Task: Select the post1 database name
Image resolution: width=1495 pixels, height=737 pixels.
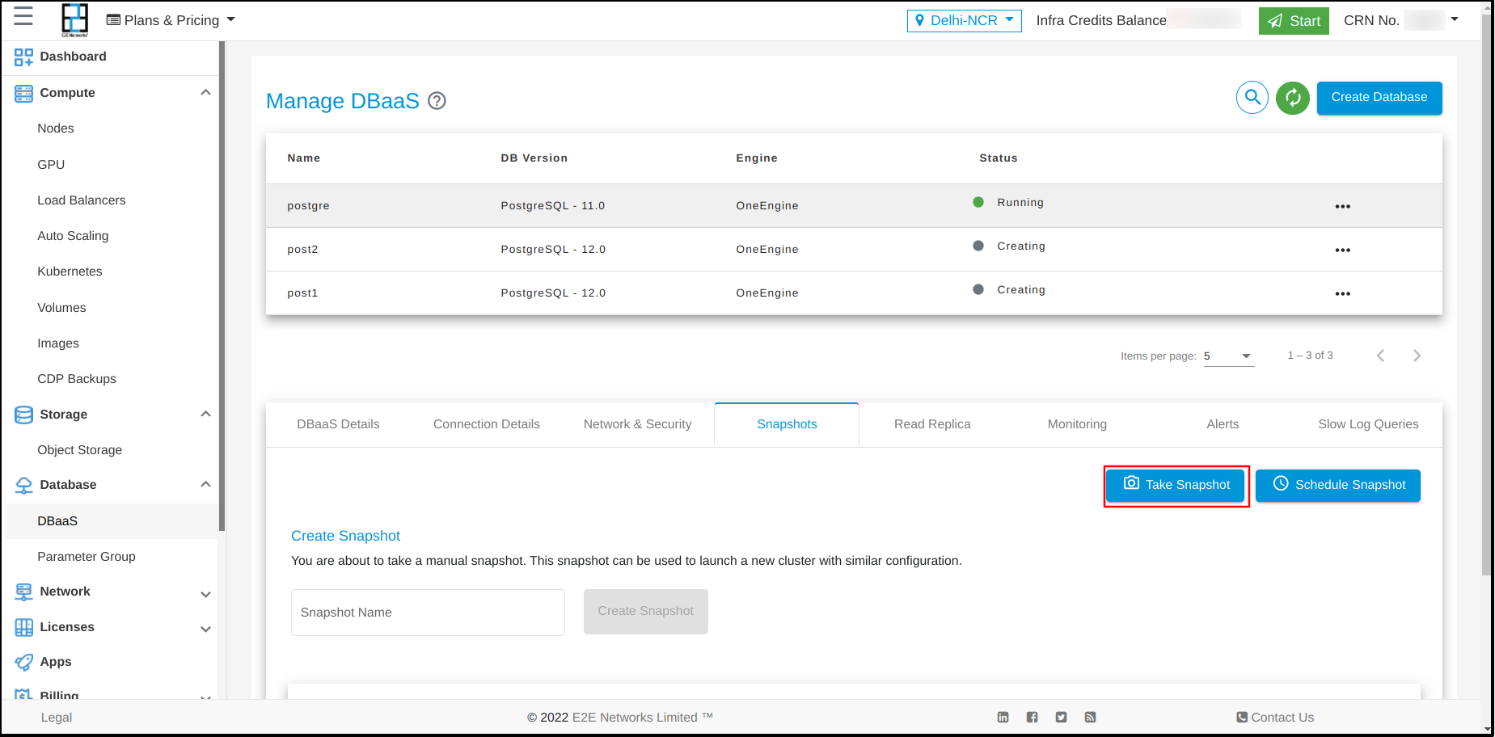Action: coord(302,293)
